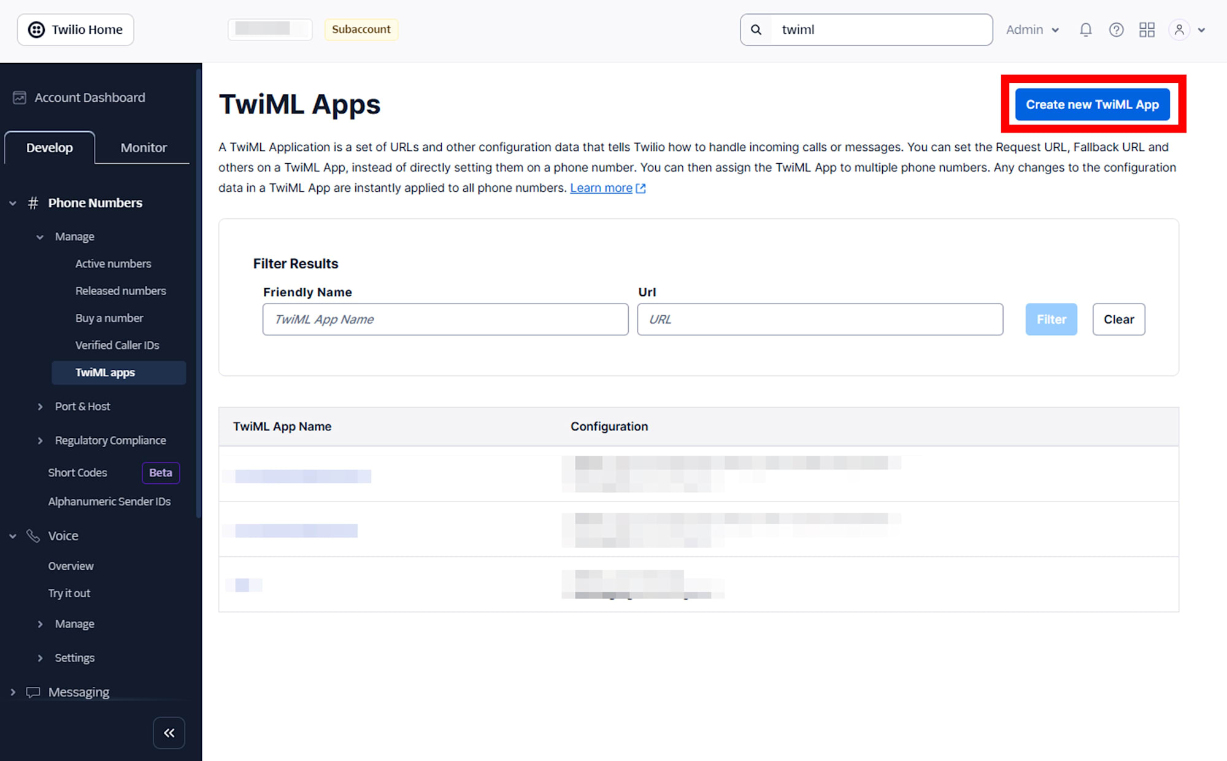This screenshot has width=1227, height=761.
Task: Click the Subaccount badge
Action: (361, 29)
